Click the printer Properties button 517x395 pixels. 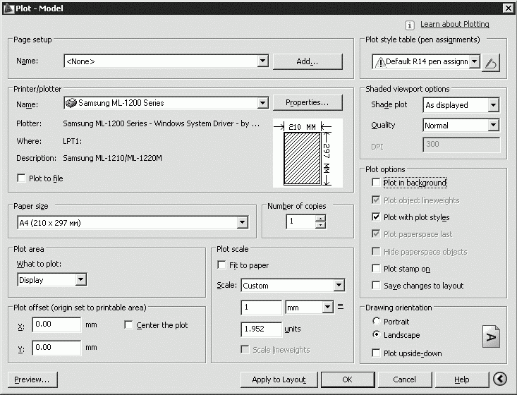(x=308, y=103)
